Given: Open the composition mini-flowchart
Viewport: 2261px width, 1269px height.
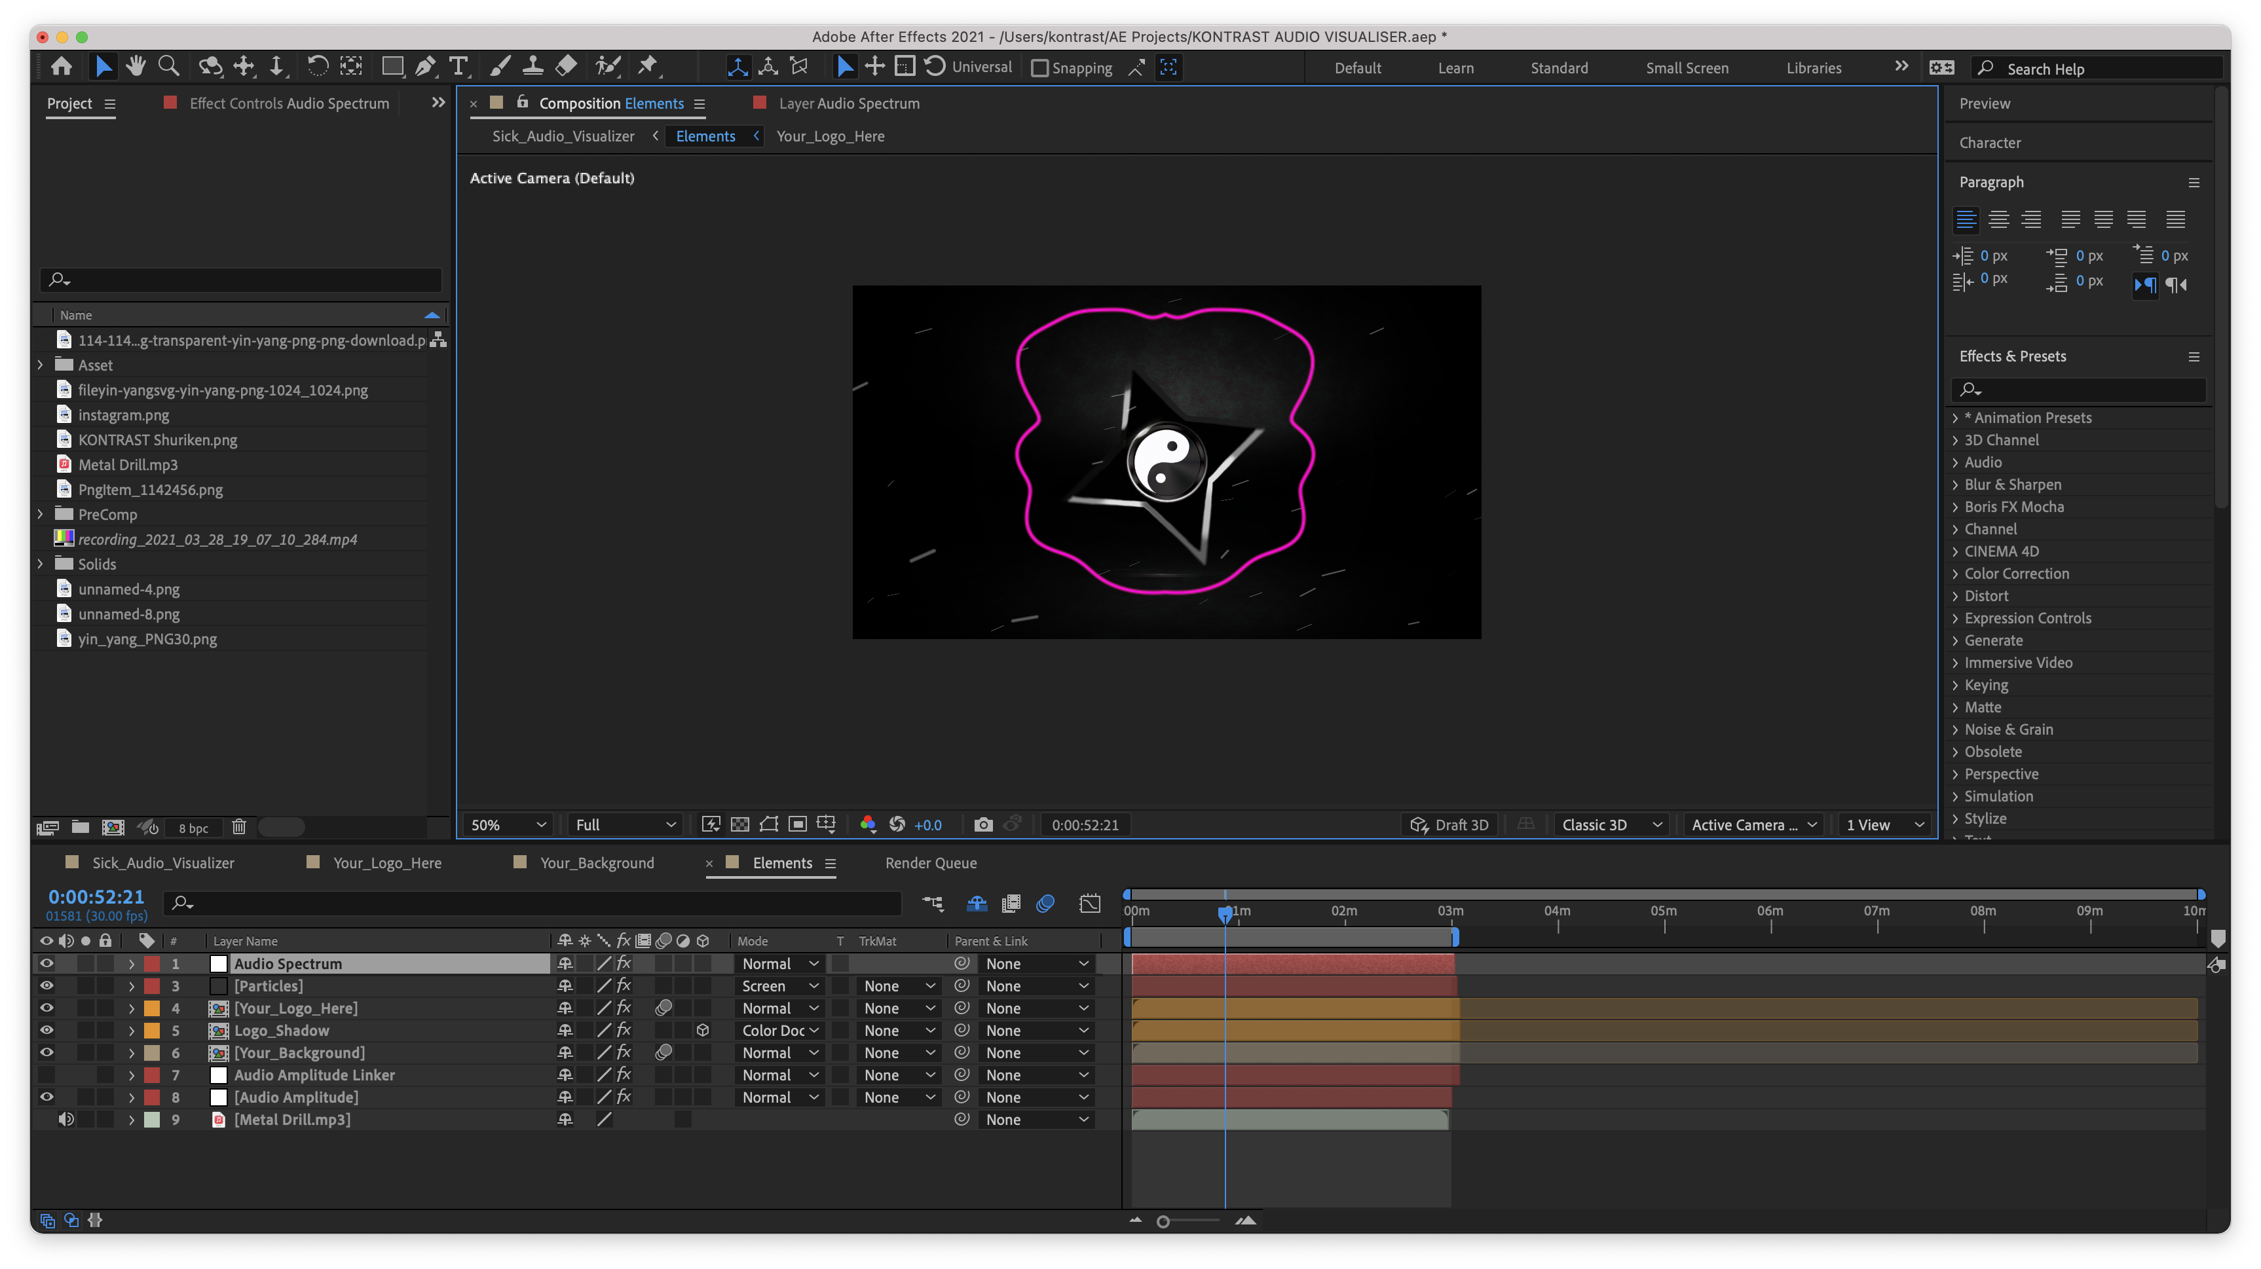Looking at the screenshot, I should click(x=933, y=904).
